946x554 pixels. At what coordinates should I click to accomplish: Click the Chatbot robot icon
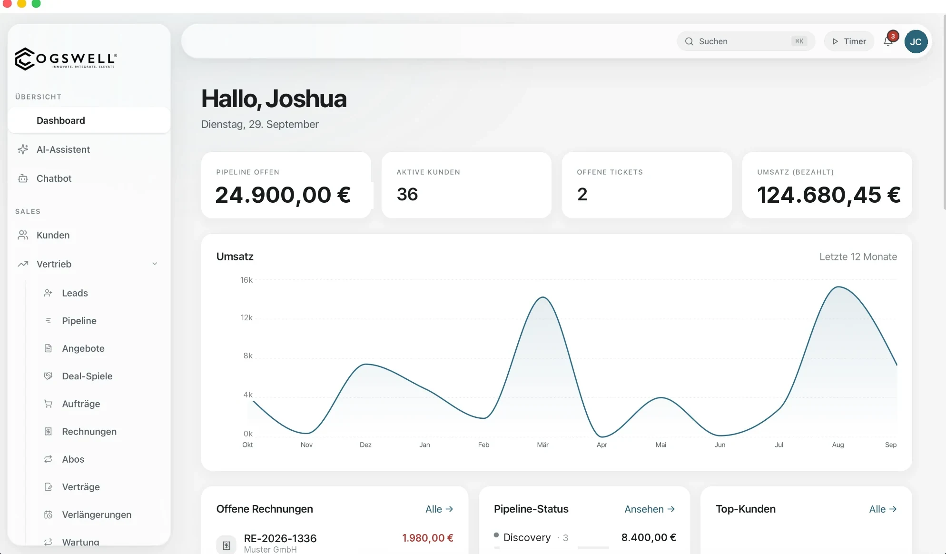click(23, 178)
